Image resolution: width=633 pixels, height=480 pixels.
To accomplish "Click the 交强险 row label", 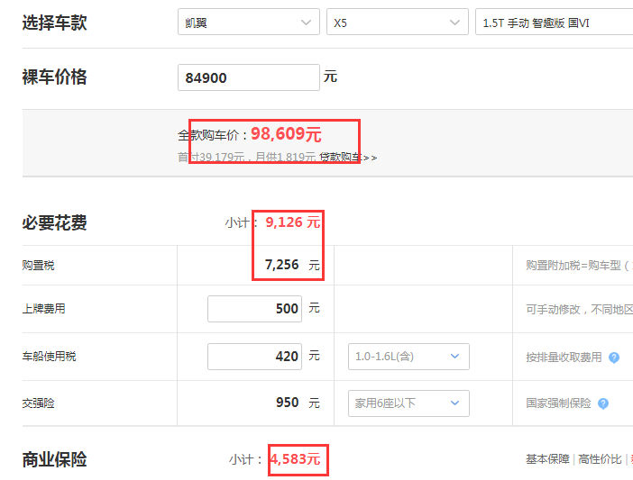I will [38, 403].
